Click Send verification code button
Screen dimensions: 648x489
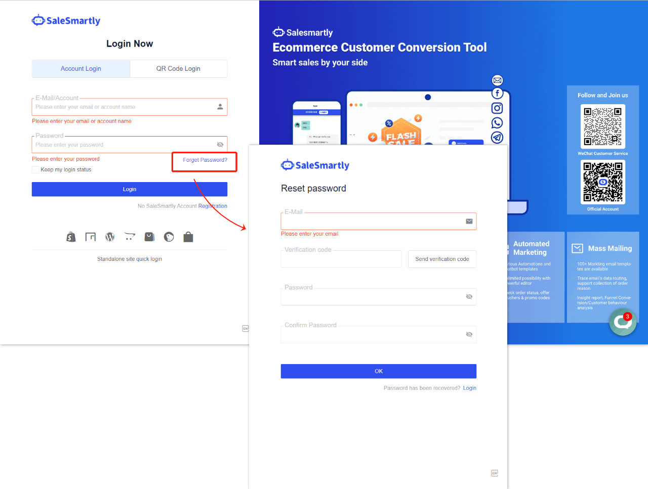(442, 259)
